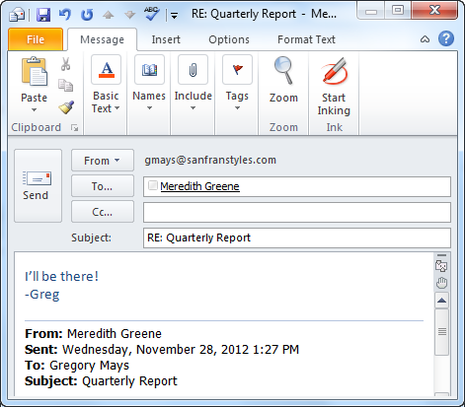
Task: Open the File tab
Action: pyautogui.click(x=36, y=39)
